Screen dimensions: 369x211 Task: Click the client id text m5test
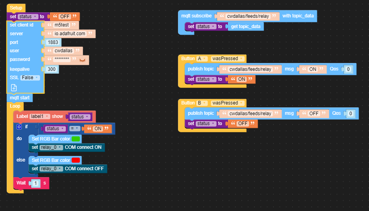point(61,25)
